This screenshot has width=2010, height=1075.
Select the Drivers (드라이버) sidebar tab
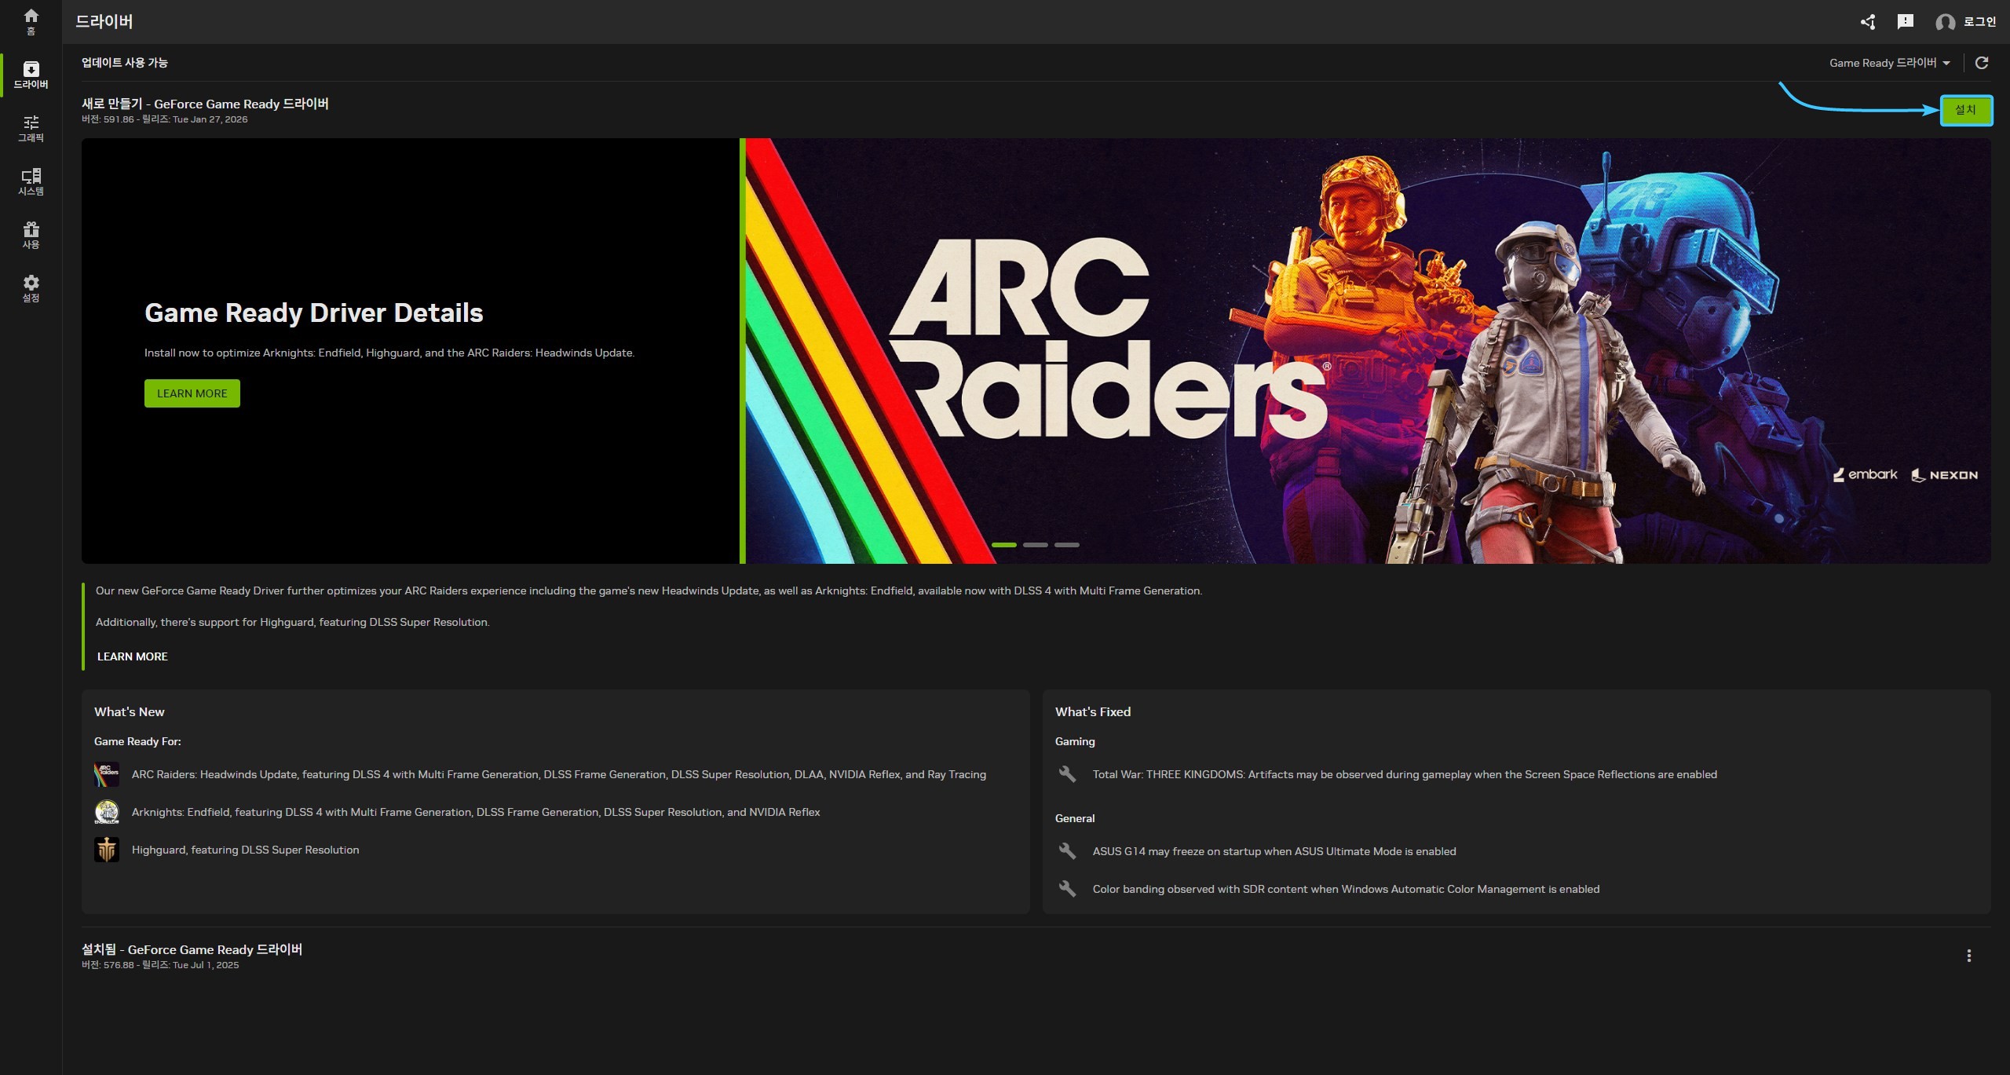click(x=31, y=75)
